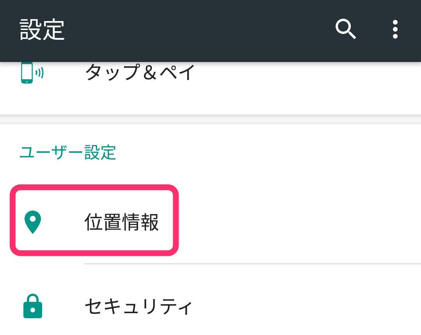Click the green lock icon for セキュリティ

[x=33, y=307]
